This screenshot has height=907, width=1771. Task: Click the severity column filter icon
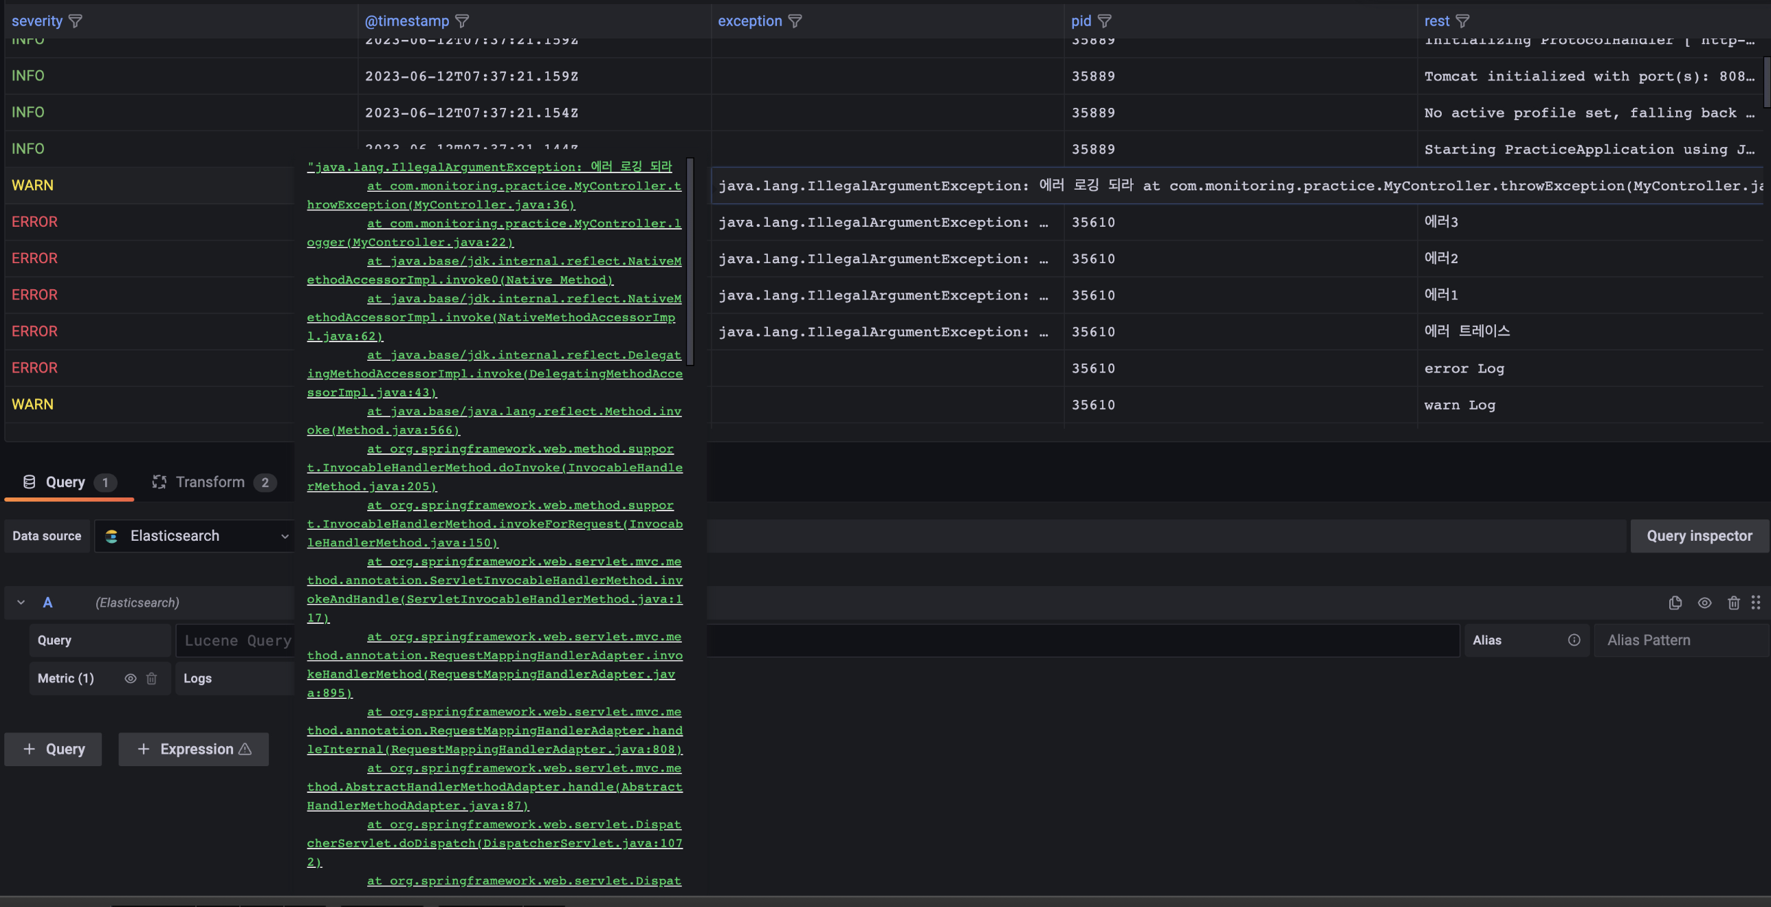76,21
